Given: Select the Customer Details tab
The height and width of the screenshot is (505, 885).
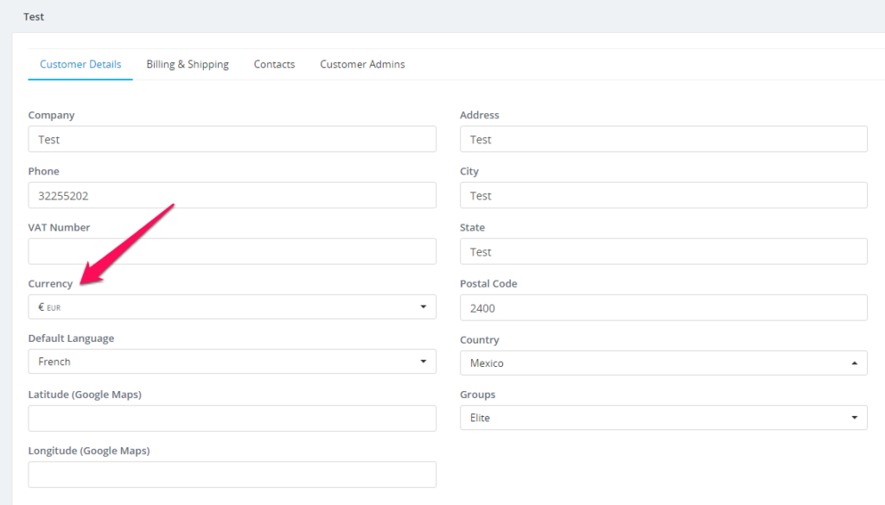Looking at the screenshot, I should [80, 64].
